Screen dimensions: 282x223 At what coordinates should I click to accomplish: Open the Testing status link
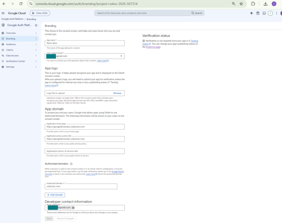tap(194, 41)
